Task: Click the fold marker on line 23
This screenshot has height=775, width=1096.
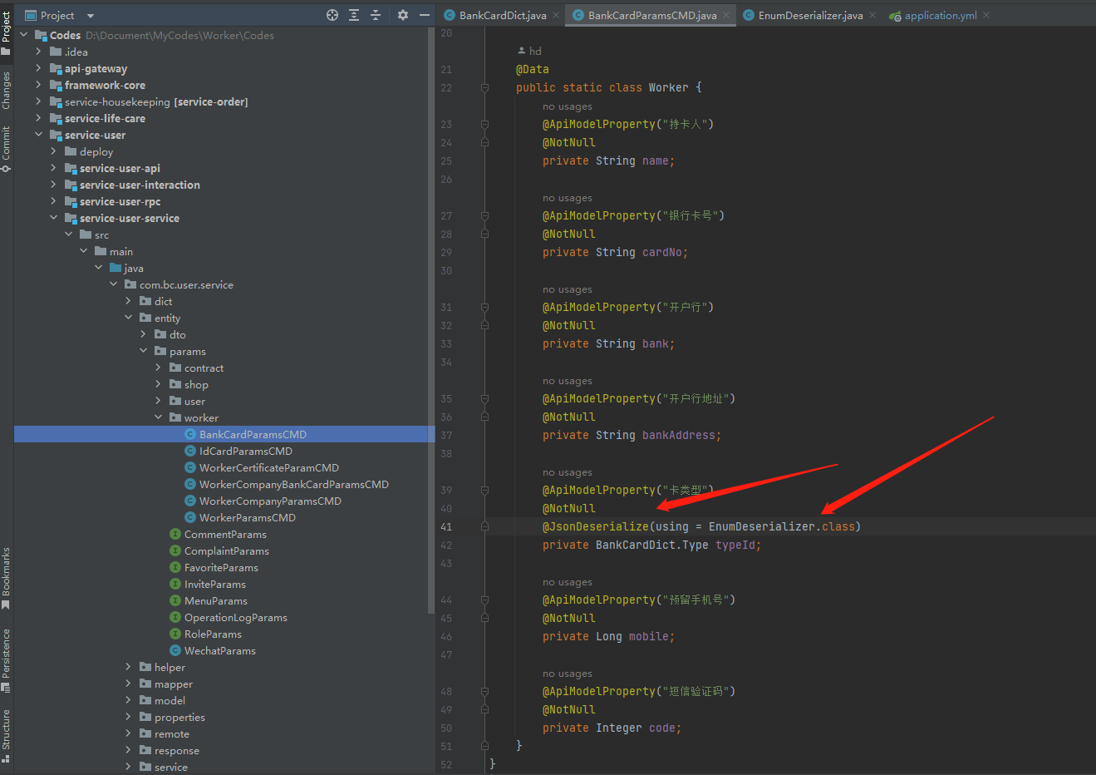Action: [484, 124]
